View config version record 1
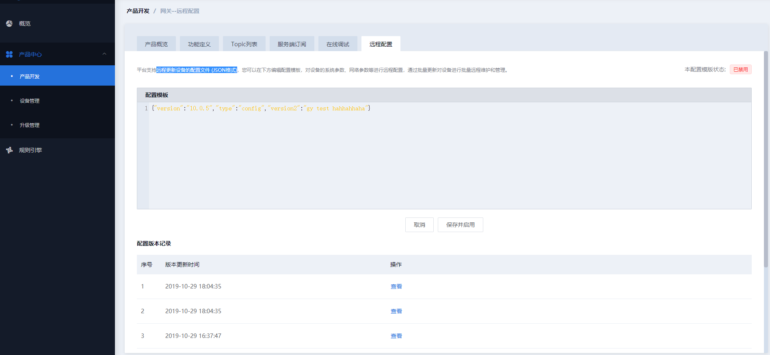Viewport: 770px width, 355px height. [x=396, y=286]
